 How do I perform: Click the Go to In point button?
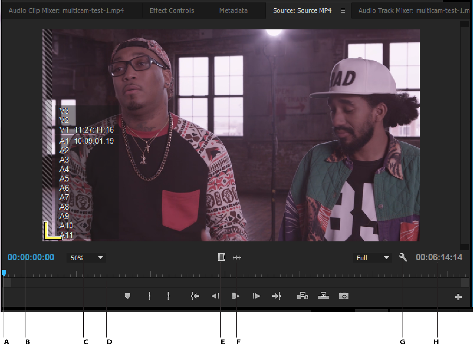click(x=195, y=296)
